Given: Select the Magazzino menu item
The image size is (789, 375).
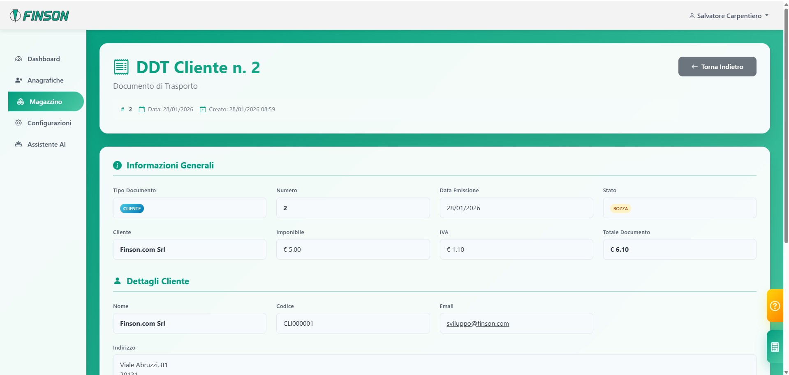Looking at the screenshot, I should pyautogui.click(x=46, y=101).
